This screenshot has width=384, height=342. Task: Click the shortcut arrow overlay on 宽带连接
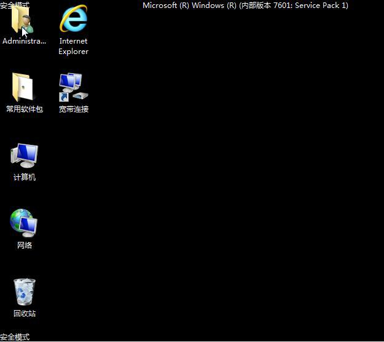pos(63,97)
